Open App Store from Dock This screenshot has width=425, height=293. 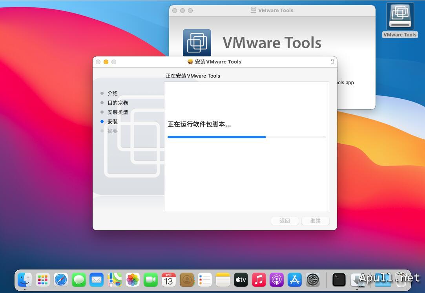(295, 279)
